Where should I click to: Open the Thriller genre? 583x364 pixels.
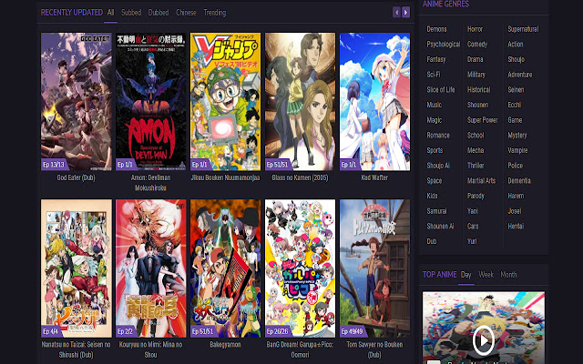(x=476, y=166)
